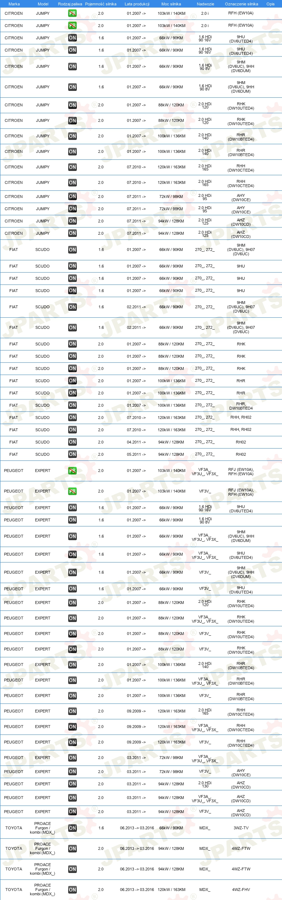
Task: Click the Rodzaj paliwa column header
Action: click(x=70, y=4)
